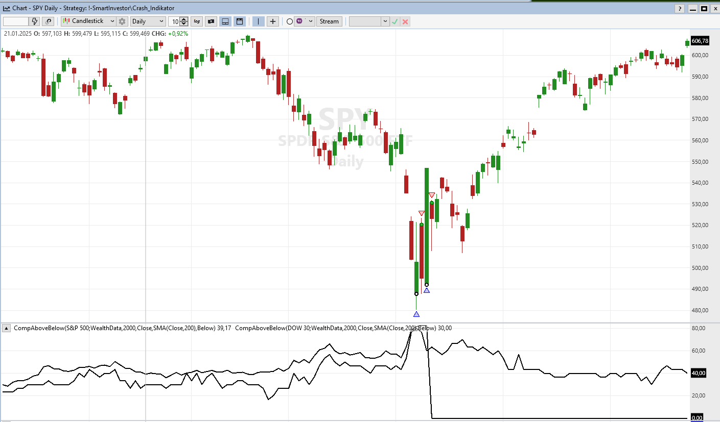Image resolution: width=720 pixels, height=422 pixels.
Task: Click the red sell triangle near the 525 level
Action: [x=422, y=213]
